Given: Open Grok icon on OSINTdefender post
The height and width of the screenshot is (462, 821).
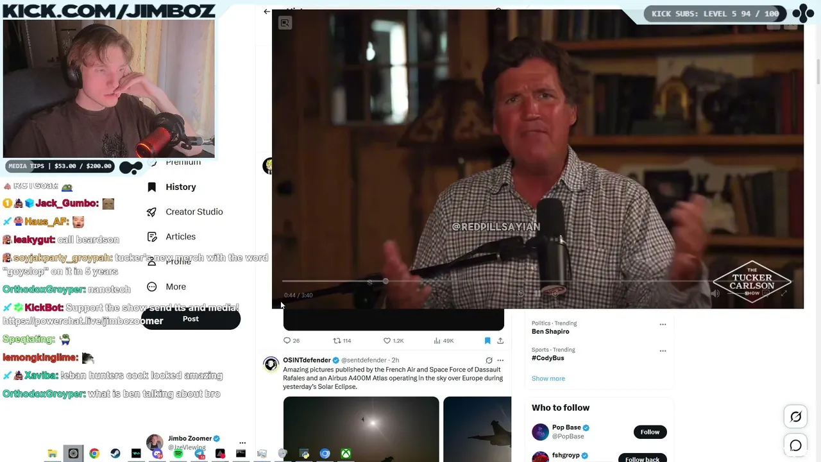Looking at the screenshot, I should 489,361.
